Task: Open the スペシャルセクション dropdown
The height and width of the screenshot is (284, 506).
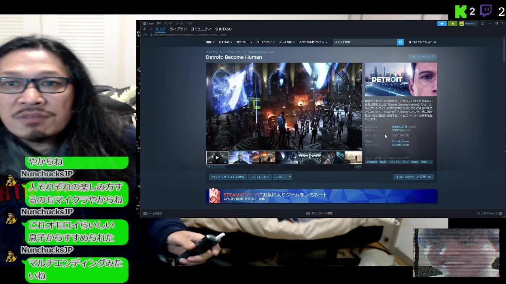Action: pos(313,42)
